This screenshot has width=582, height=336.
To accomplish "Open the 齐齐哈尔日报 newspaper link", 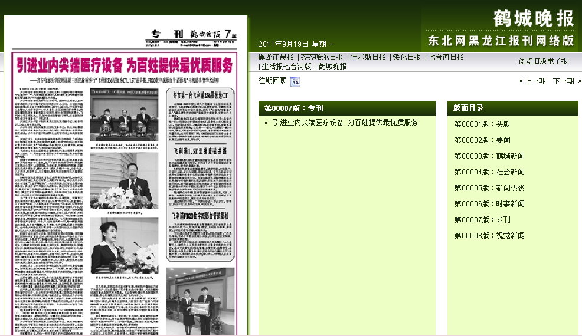I will (322, 57).
